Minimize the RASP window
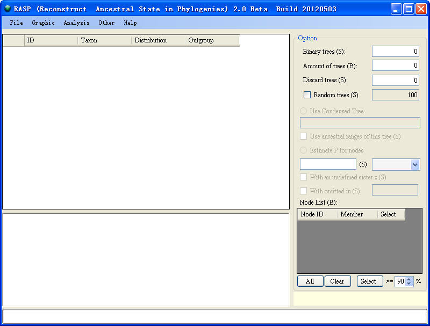This screenshot has height=326, width=430. pyautogui.click(x=396, y=9)
